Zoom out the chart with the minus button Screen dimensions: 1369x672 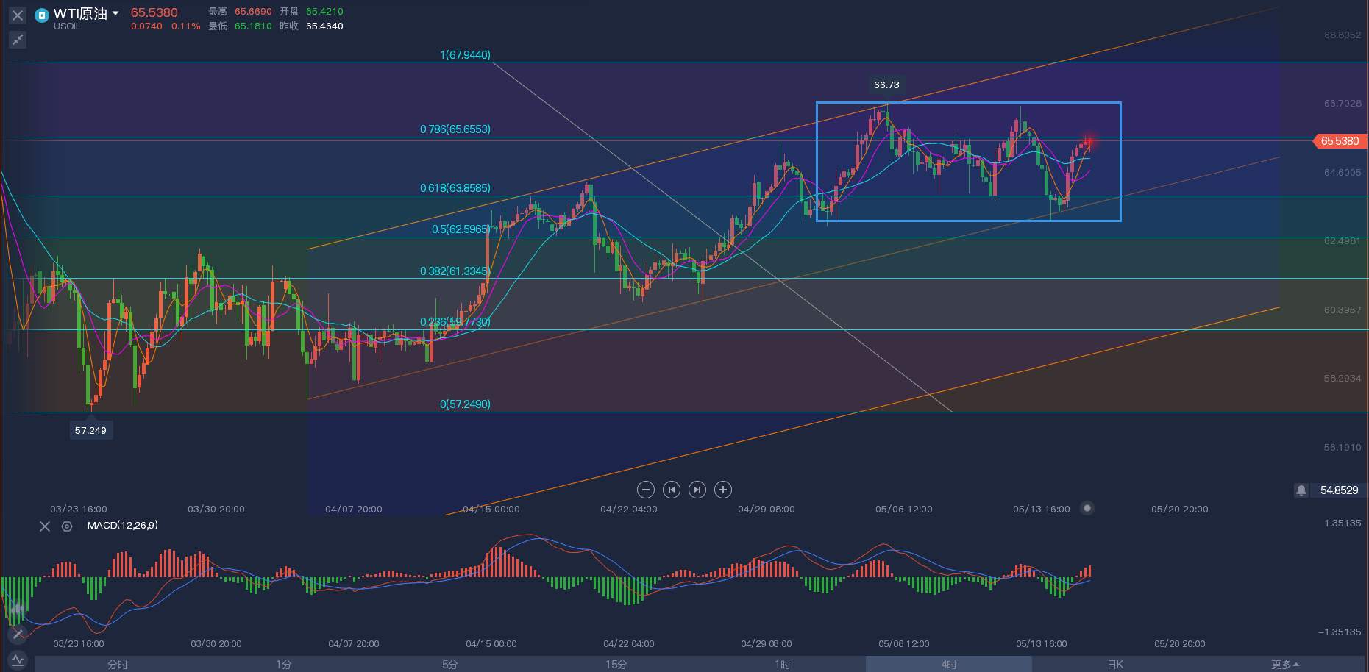(x=645, y=490)
